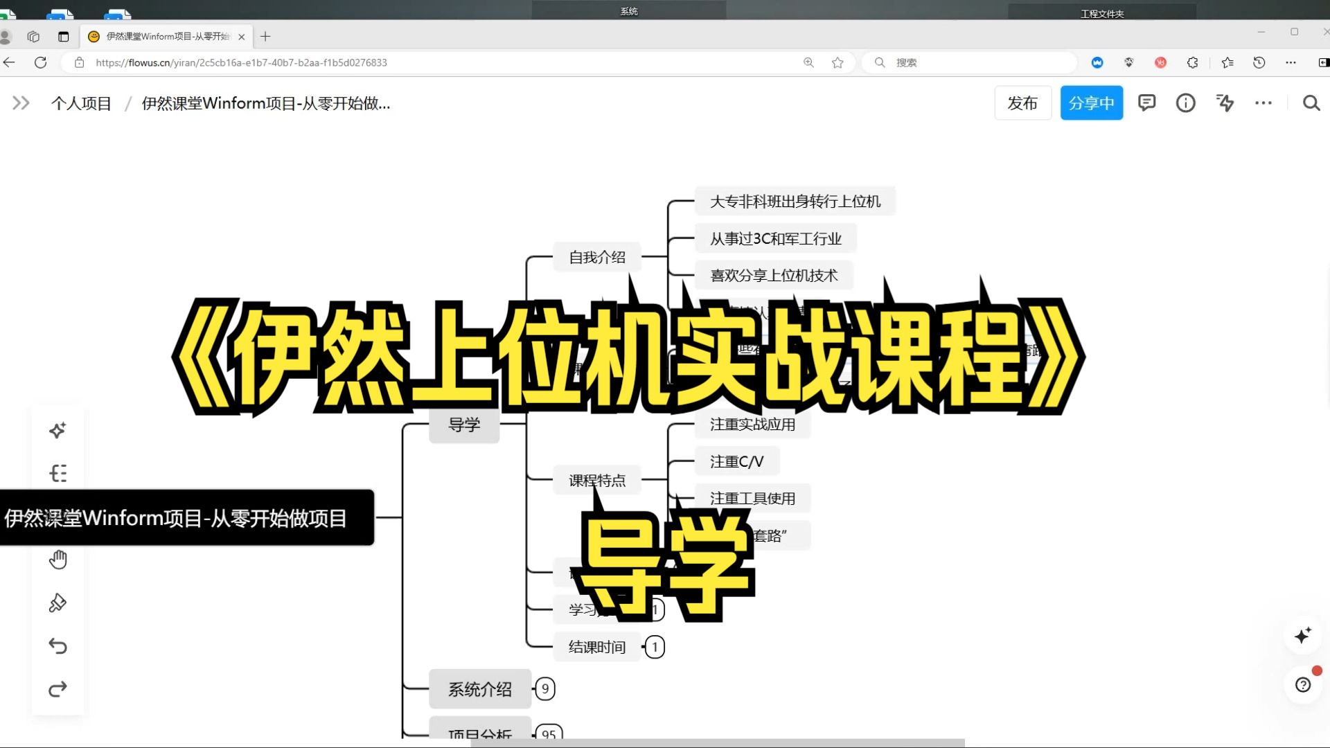Expand 结课时间 node with count 1
The image size is (1330, 748).
[655, 647]
